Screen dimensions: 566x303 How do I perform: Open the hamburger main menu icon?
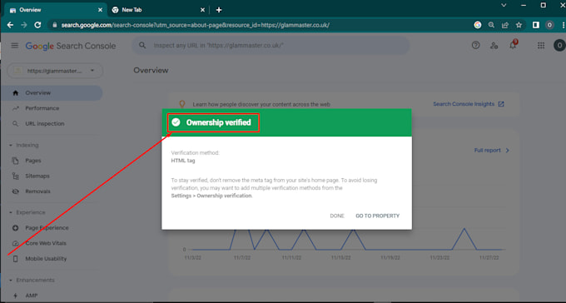(14, 46)
